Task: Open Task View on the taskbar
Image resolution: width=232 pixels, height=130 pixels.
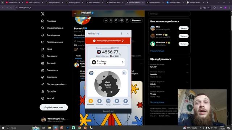Action: (x=43, y=127)
